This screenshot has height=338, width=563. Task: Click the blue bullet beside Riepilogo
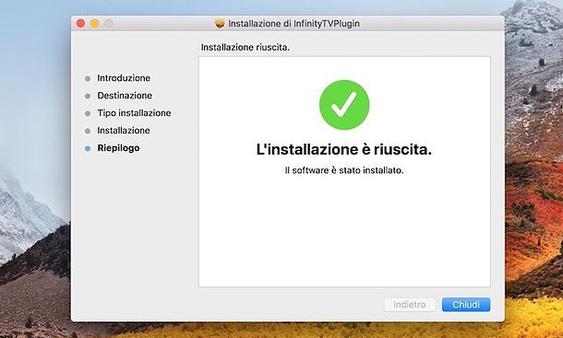pyautogui.click(x=88, y=148)
